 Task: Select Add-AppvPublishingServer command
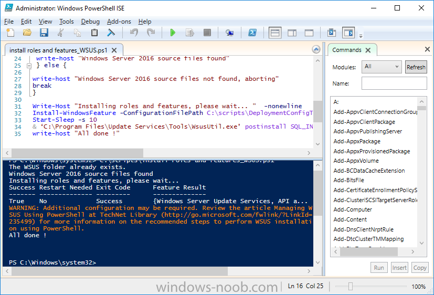367,131
